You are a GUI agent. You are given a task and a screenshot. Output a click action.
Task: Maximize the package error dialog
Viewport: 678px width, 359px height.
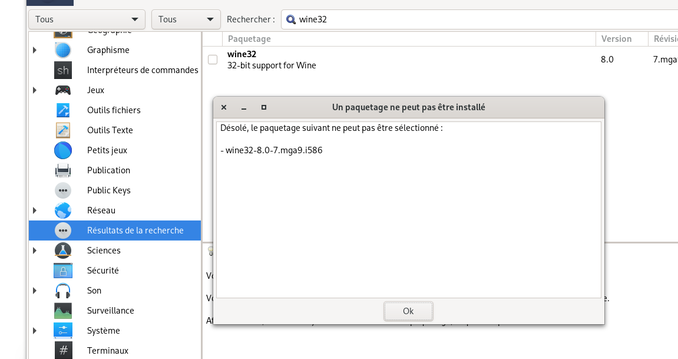coord(264,107)
